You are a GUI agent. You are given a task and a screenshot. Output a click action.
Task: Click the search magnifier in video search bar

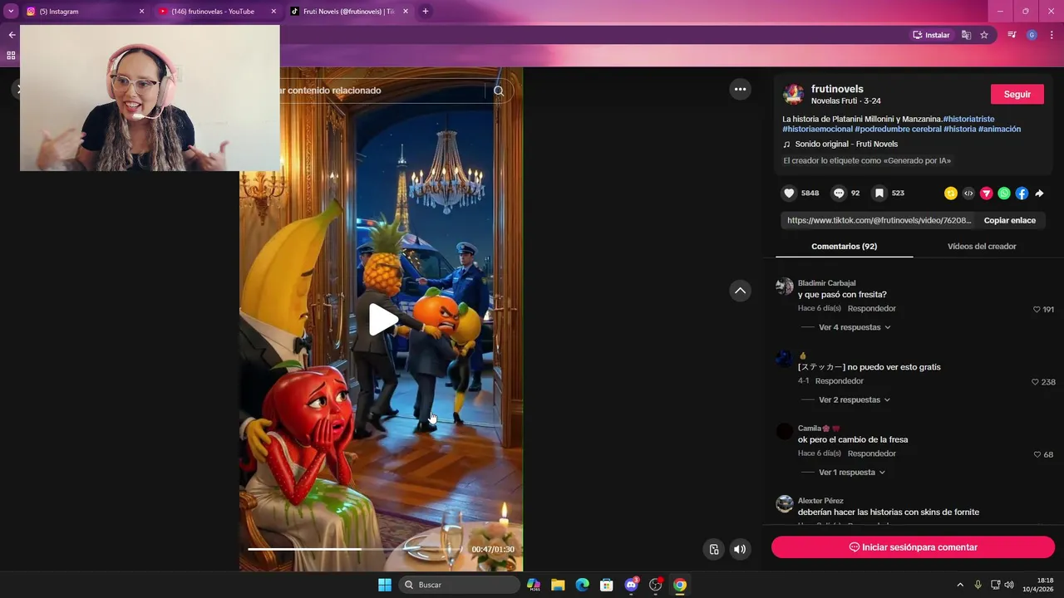[x=499, y=91]
